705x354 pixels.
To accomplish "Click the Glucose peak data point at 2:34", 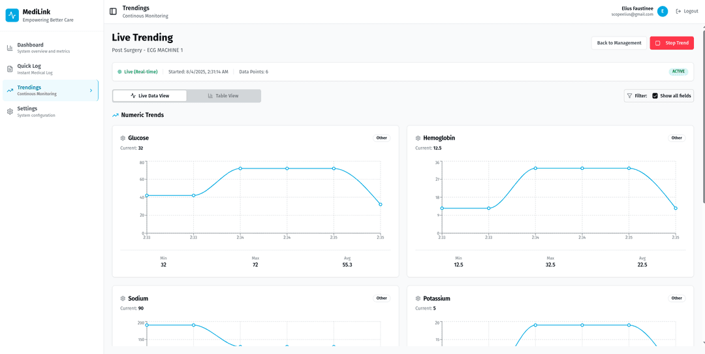I will (240, 169).
